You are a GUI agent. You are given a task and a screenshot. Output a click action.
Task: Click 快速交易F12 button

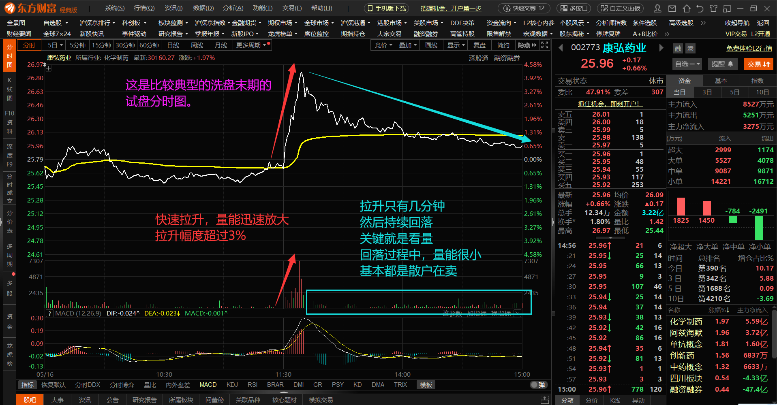524,8
